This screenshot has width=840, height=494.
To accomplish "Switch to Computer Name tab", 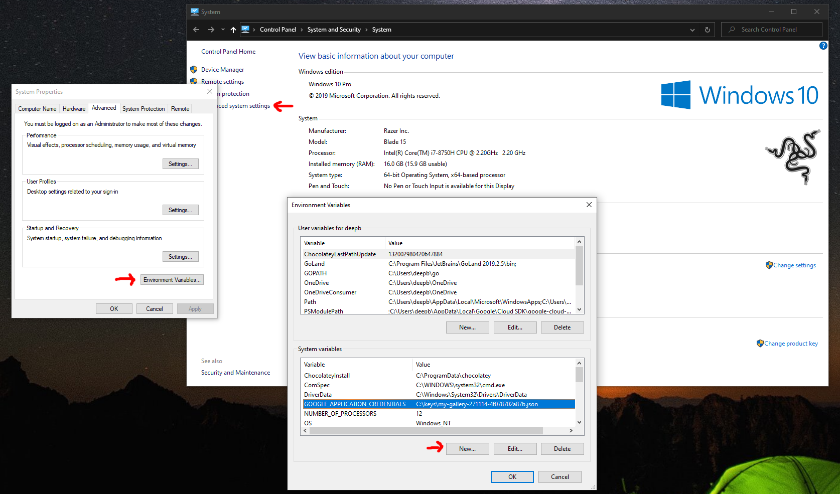I will pos(37,109).
